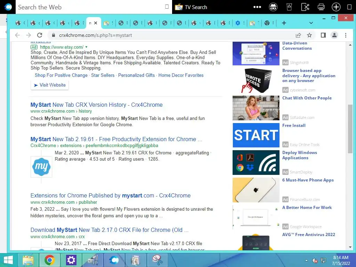This screenshot has height=267, width=356.
Task: Show hidden system tray icons arrow
Action: 306,260
